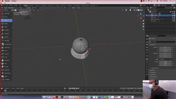Select the Rotate tool
The height and width of the screenshot is (99, 176).
point(7,24)
